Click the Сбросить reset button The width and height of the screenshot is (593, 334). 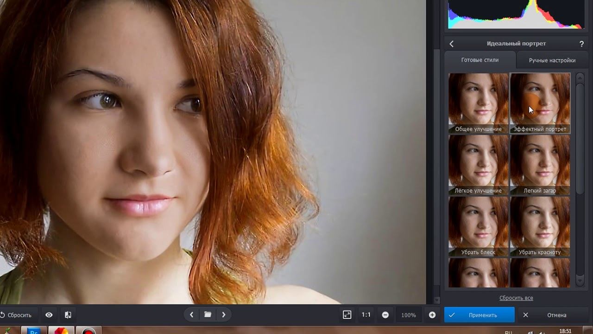(16, 315)
